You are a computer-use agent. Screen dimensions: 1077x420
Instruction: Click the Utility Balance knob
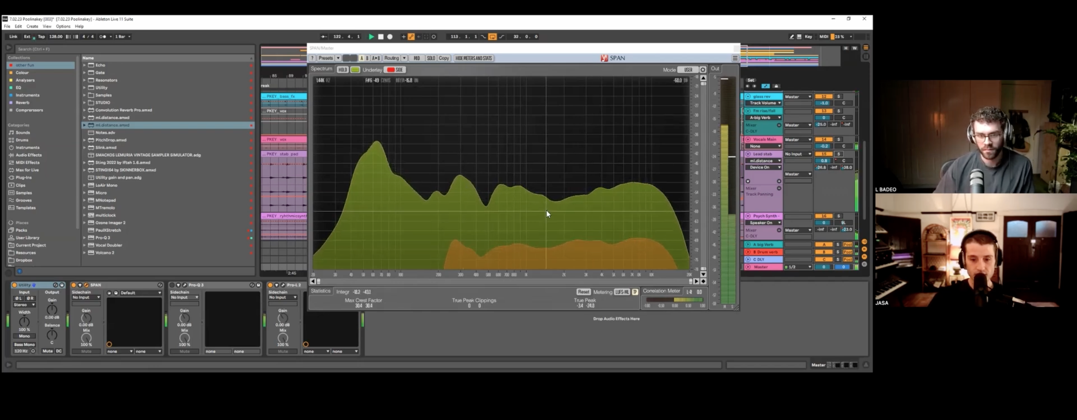(52, 334)
